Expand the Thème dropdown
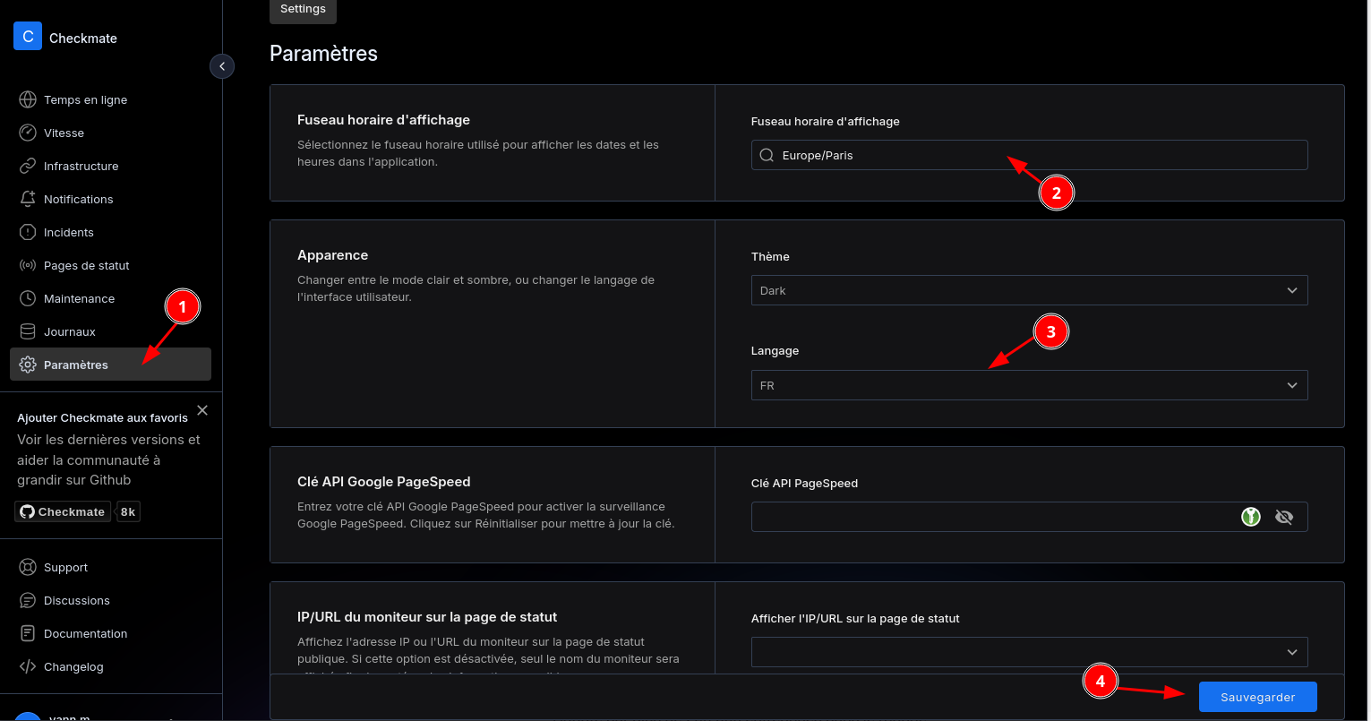1371x721 pixels. [1028, 290]
